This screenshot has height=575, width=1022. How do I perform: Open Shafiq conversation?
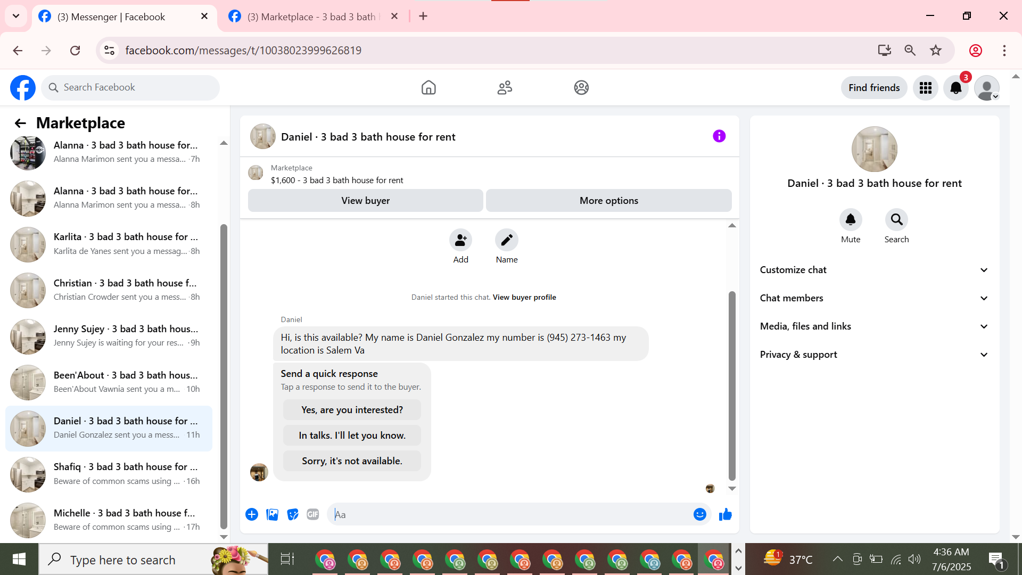tap(109, 474)
